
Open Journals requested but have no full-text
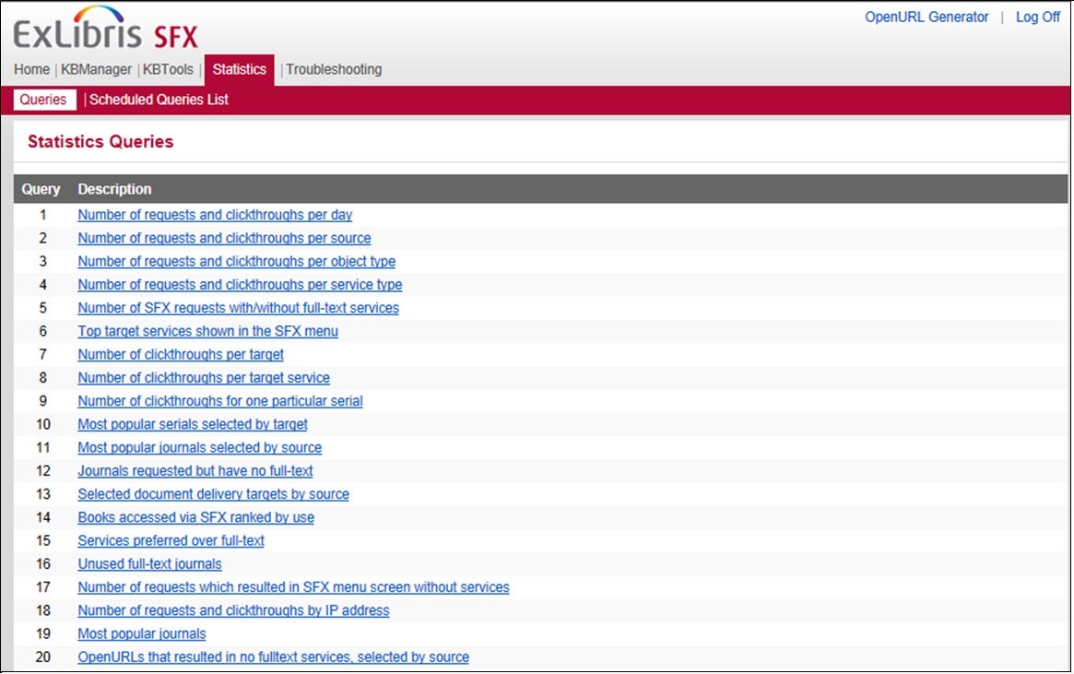point(195,471)
